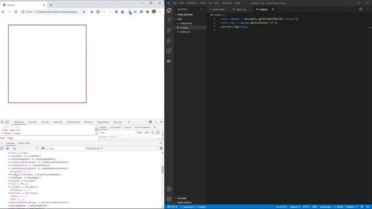Toggle the console sidebar

tap(2, 149)
